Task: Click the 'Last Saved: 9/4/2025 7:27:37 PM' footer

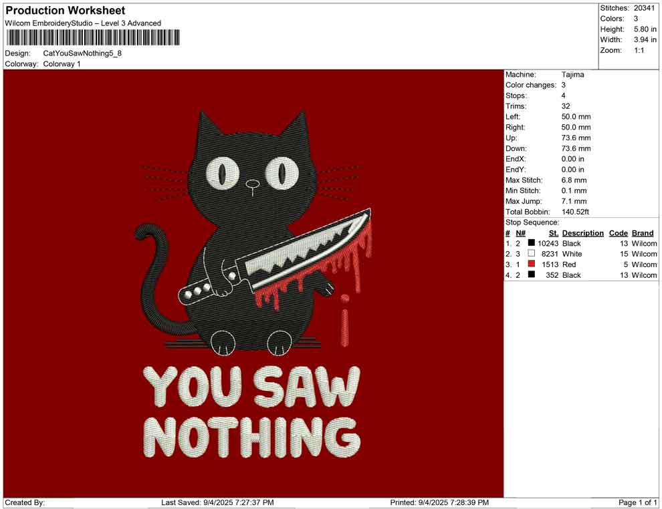Action: 217,502
